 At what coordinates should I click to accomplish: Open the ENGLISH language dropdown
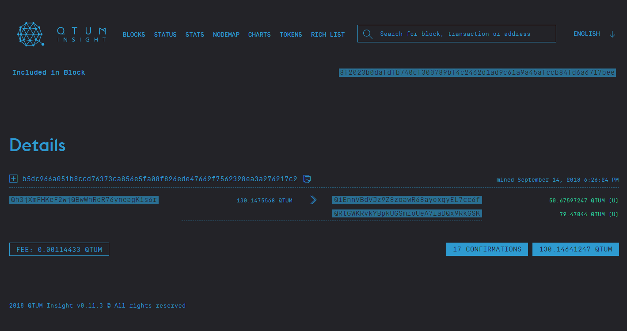pos(586,34)
